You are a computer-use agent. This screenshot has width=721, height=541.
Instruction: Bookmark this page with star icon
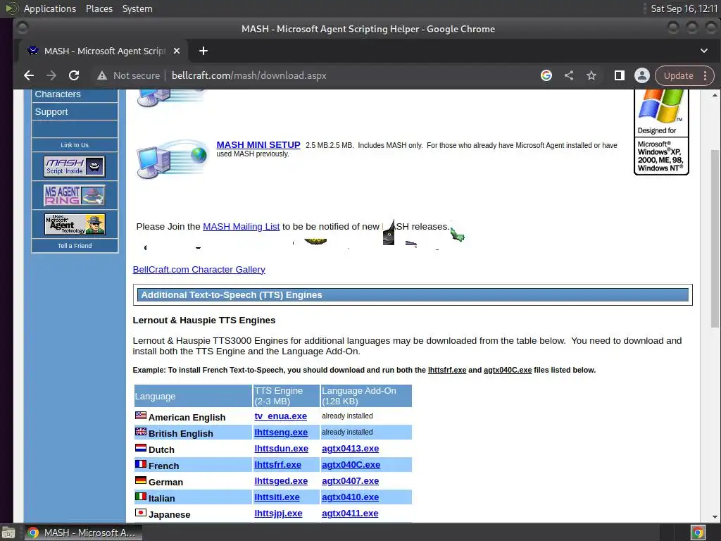coord(591,75)
